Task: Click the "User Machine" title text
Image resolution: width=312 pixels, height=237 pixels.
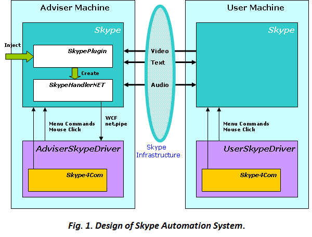Action: pyautogui.click(x=256, y=8)
